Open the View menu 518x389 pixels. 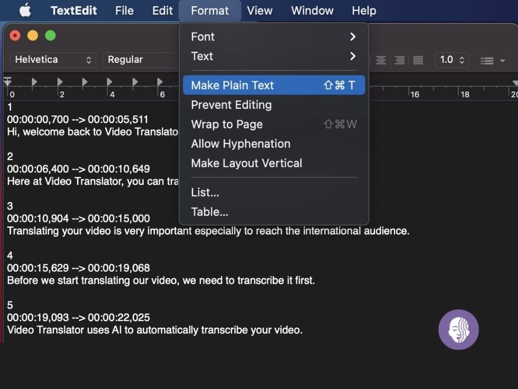[260, 10]
